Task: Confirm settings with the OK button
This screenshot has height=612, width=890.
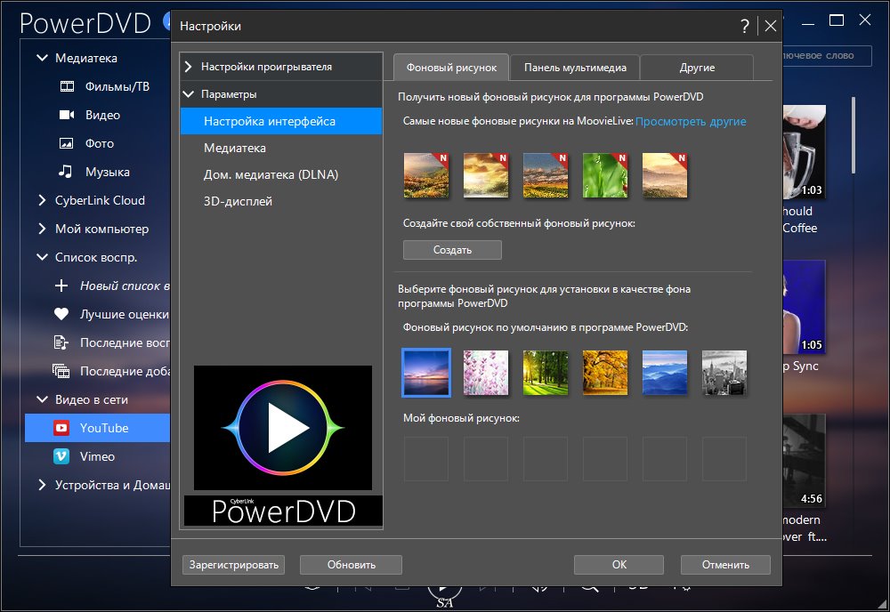Action: click(619, 565)
